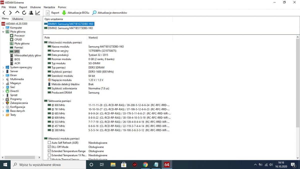Toggle Auto Self Refresh (ASR) checkbox
The width and height of the screenshot is (300, 169).
pyautogui.click(x=49, y=143)
